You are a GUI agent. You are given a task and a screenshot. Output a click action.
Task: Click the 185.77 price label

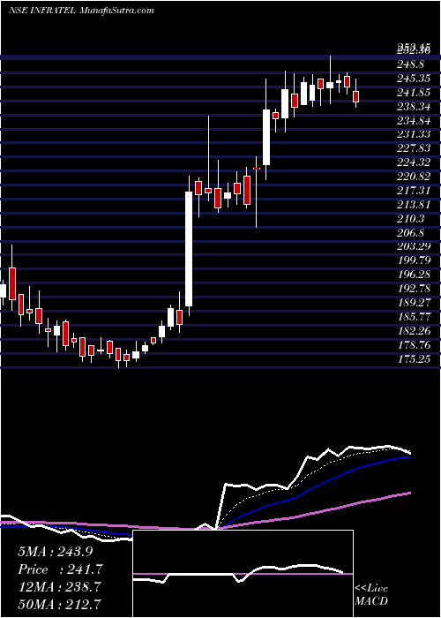414,316
